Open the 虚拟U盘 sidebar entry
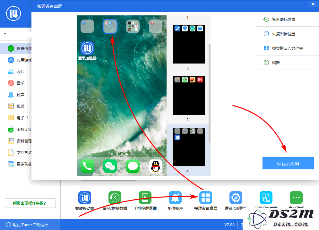 pos(16,129)
